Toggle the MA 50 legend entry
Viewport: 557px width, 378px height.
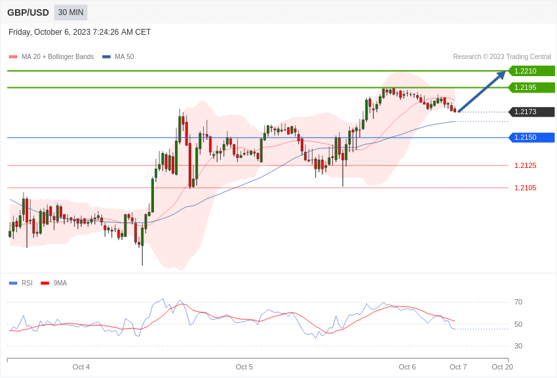pyautogui.click(x=118, y=56)
